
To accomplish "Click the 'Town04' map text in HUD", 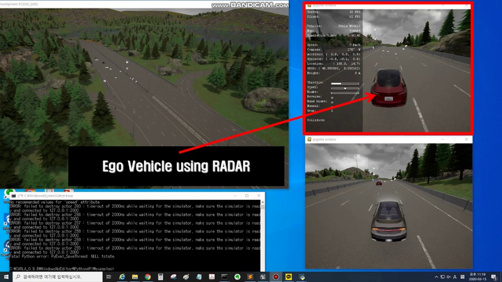I will tap(355, 31).
